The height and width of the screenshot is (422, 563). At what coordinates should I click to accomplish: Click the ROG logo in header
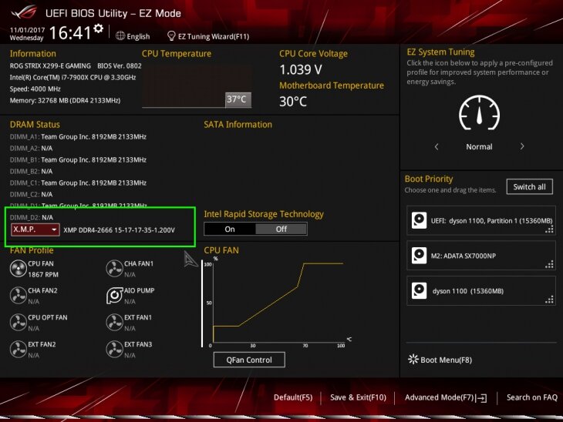pyautogui.click(x=24, y=13)
